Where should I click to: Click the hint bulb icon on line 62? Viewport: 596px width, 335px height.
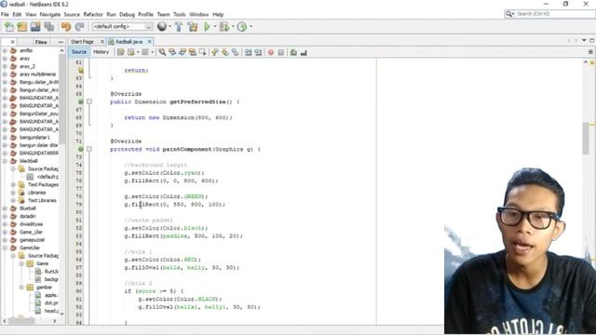click(x=81, y=71)
